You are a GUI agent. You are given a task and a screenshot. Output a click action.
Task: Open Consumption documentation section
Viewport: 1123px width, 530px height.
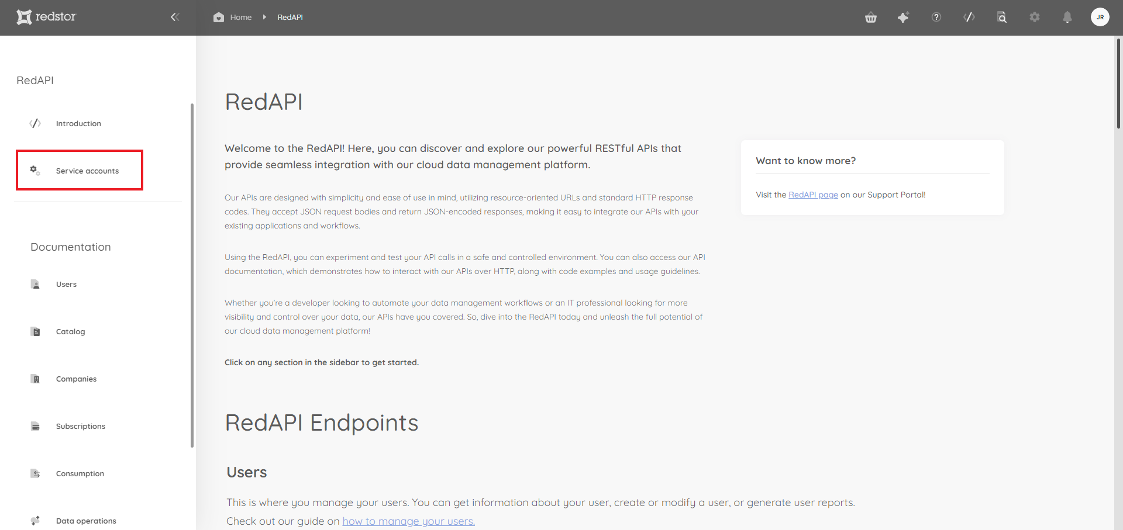80,473
